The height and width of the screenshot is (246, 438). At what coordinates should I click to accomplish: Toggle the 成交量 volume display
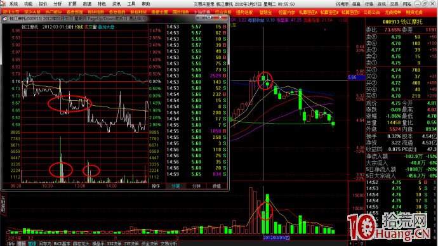click(91, 27)
